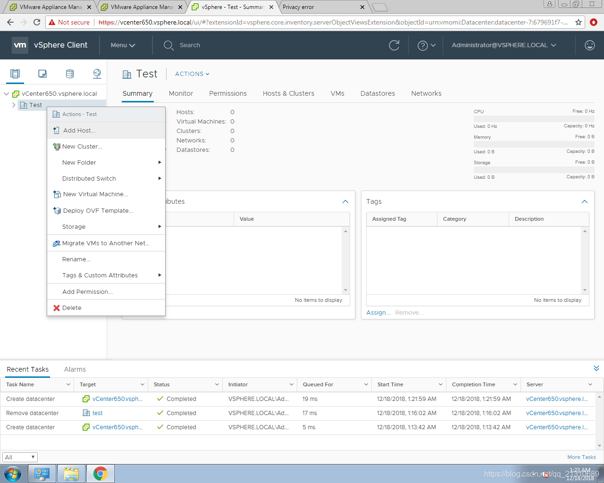Open Windows Start button
The height and width of the screenshot is (483, 604).
(13, 474)
